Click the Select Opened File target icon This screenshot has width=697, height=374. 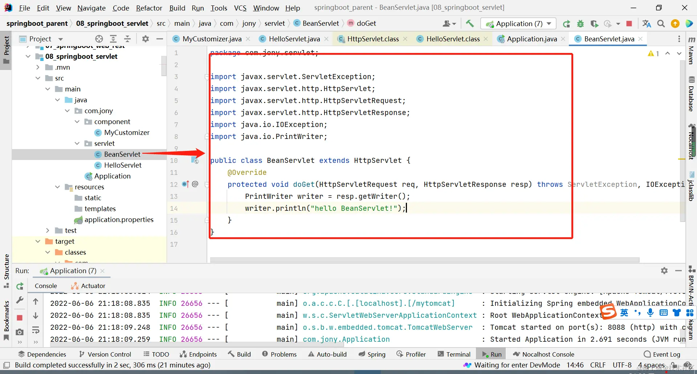tap(99, 39)
